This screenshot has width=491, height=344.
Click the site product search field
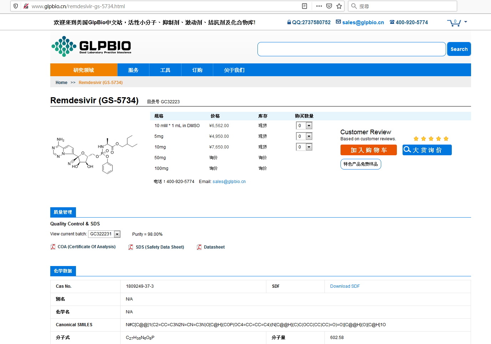[x=352, y=49]
